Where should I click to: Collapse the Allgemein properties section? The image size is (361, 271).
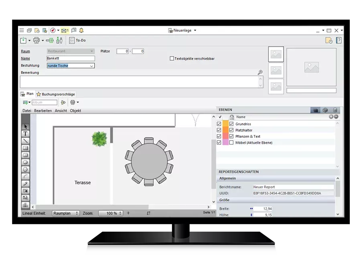[337, 178]
